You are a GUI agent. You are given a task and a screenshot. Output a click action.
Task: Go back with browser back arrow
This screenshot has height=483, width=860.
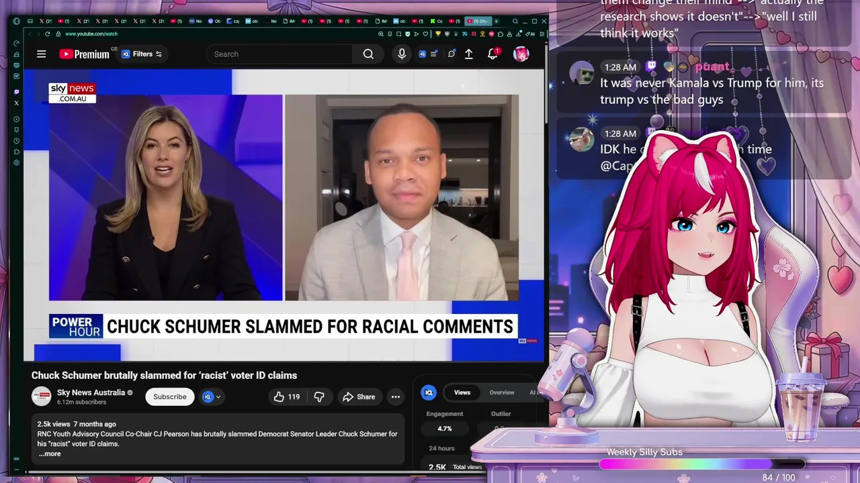(29, 34)
